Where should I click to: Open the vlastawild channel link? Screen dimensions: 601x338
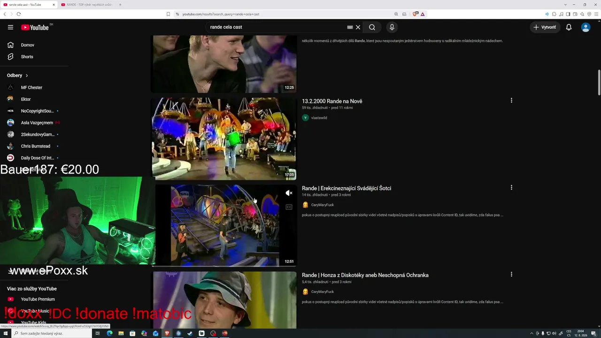(319, 118)
